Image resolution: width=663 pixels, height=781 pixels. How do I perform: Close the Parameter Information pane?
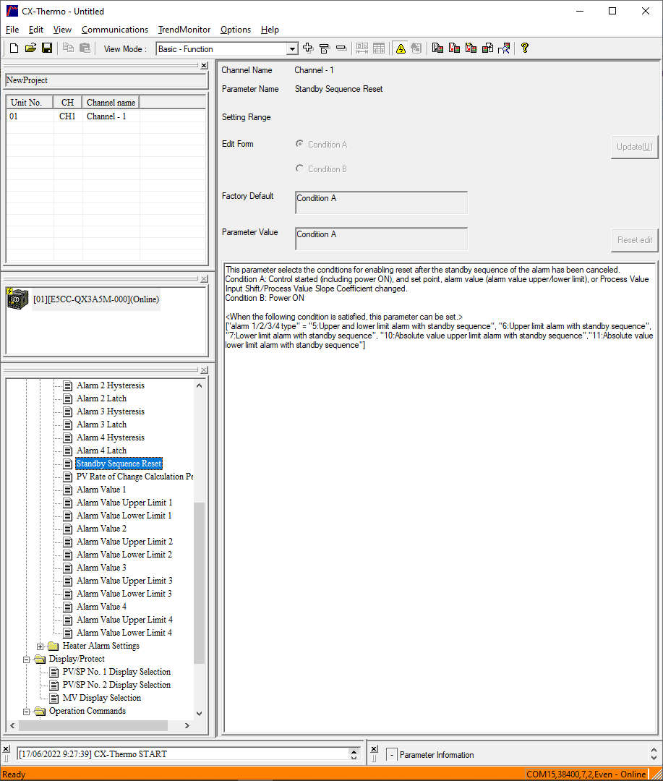click(x=374, y=748)
